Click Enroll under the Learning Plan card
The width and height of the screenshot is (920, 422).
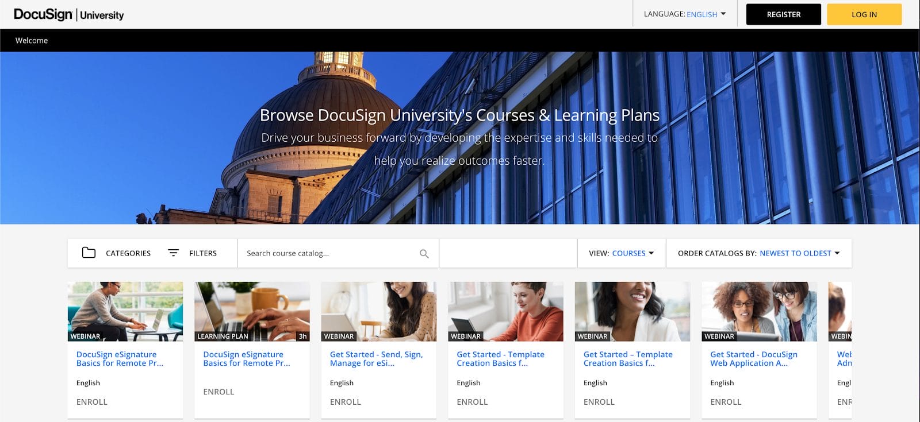[218, 392]
